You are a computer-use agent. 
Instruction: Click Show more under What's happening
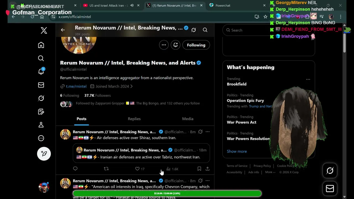click(x=237, y=151)
